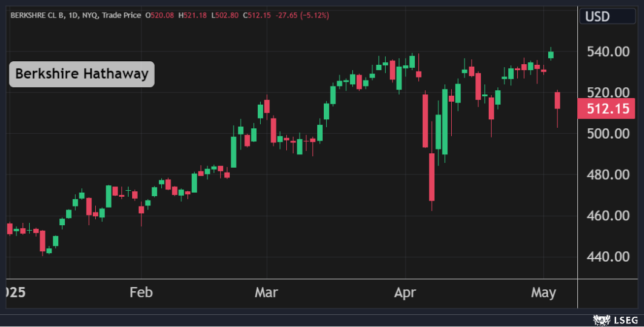This screenshot has width=644, height=327.
Task: Select the Mar label on time axis
Action: 266,293
